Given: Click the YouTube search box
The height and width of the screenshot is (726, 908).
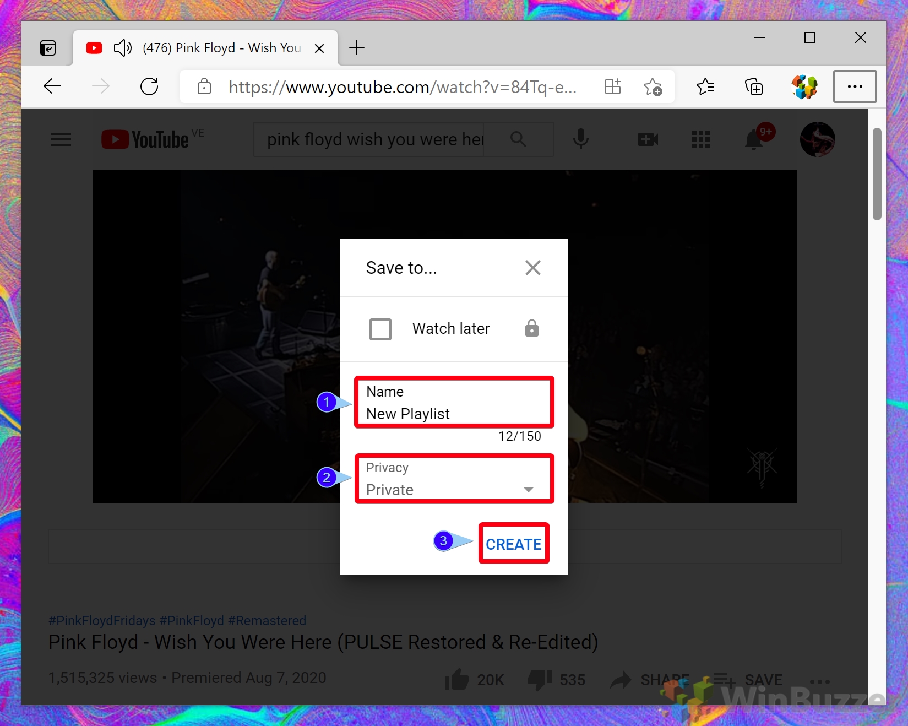Looking at the screenshot, I should pos(368,139).
